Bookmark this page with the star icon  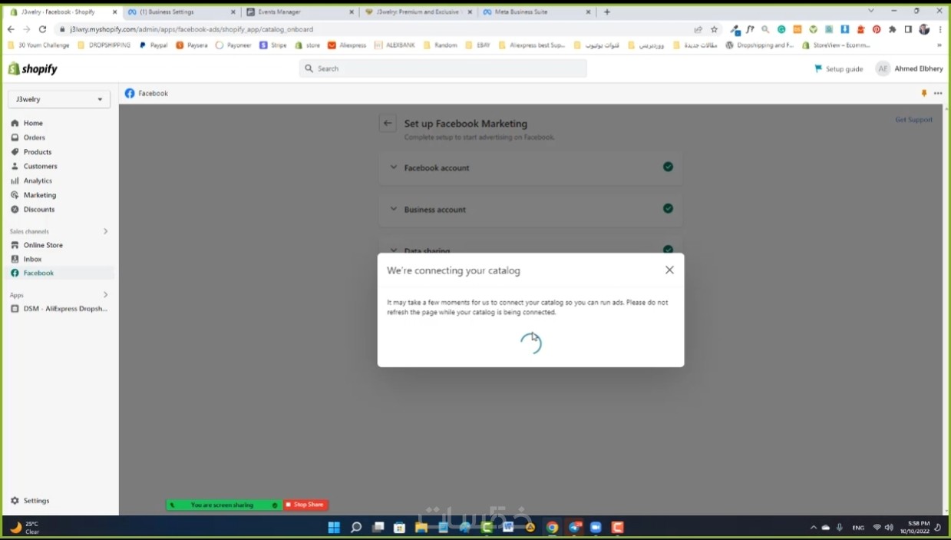click(x=714, y=29)
